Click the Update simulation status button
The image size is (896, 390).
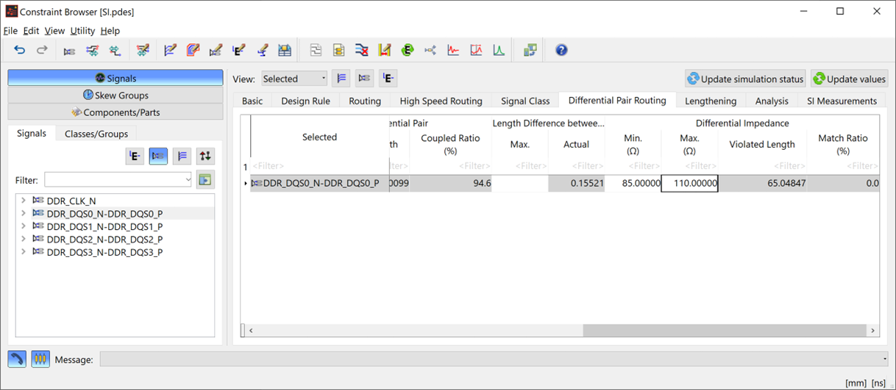744,79
